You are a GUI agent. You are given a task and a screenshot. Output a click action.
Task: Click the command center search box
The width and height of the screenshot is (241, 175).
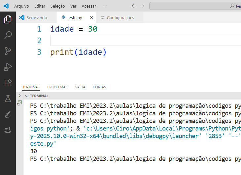195,6
